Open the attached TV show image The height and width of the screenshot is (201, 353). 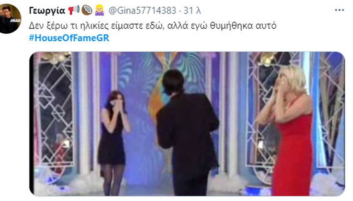click(x=187, y=124)
